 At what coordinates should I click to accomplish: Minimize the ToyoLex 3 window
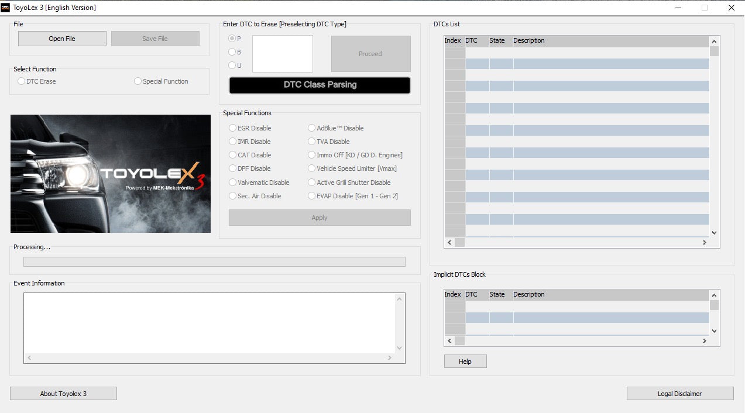pos(678,8)
